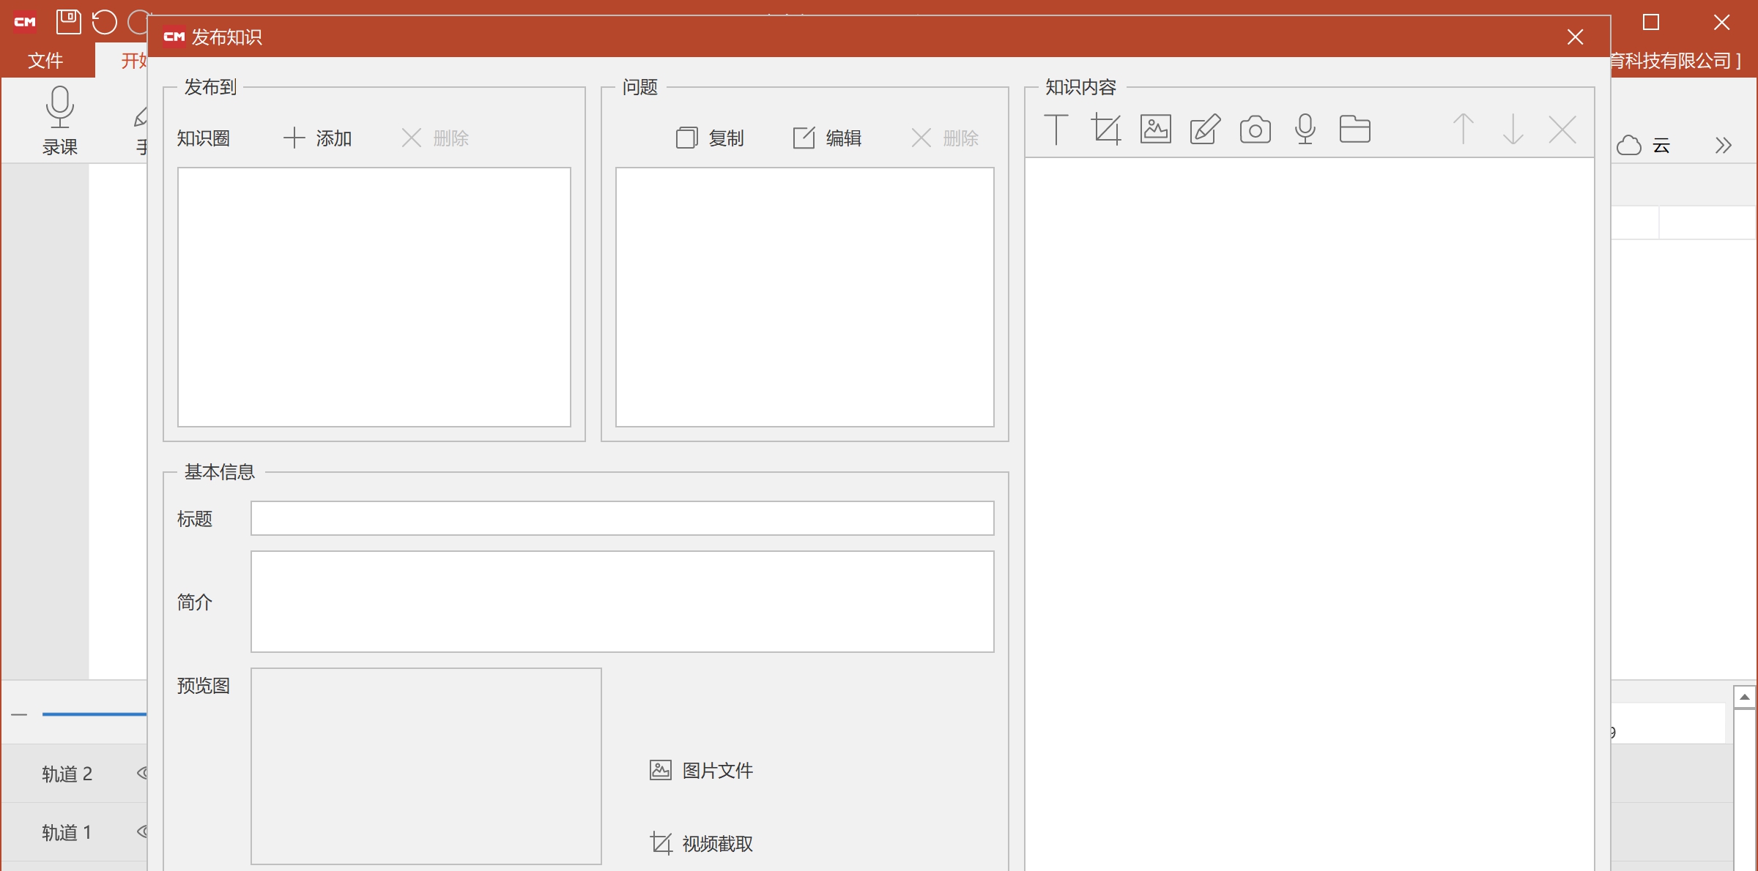Open the pen annotation tool
Image resolution: width=1758 pixels, height=871 pixels.
click(x=1205, y=129)
